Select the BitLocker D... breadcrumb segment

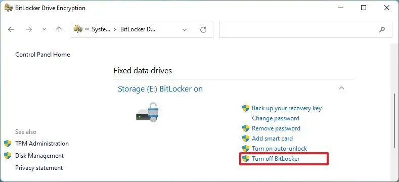138,29
